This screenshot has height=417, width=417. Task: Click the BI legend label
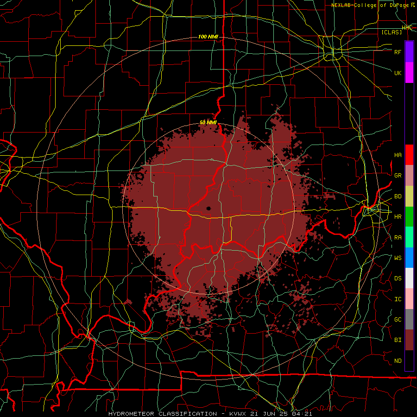tap(398, 340)
